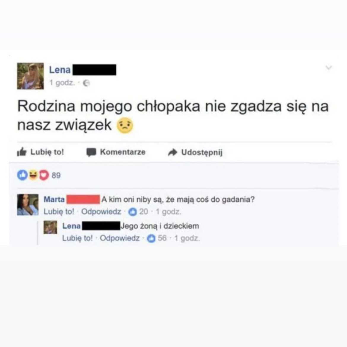Click the speech bubble Komentarze icon

(x=91, y=152)
